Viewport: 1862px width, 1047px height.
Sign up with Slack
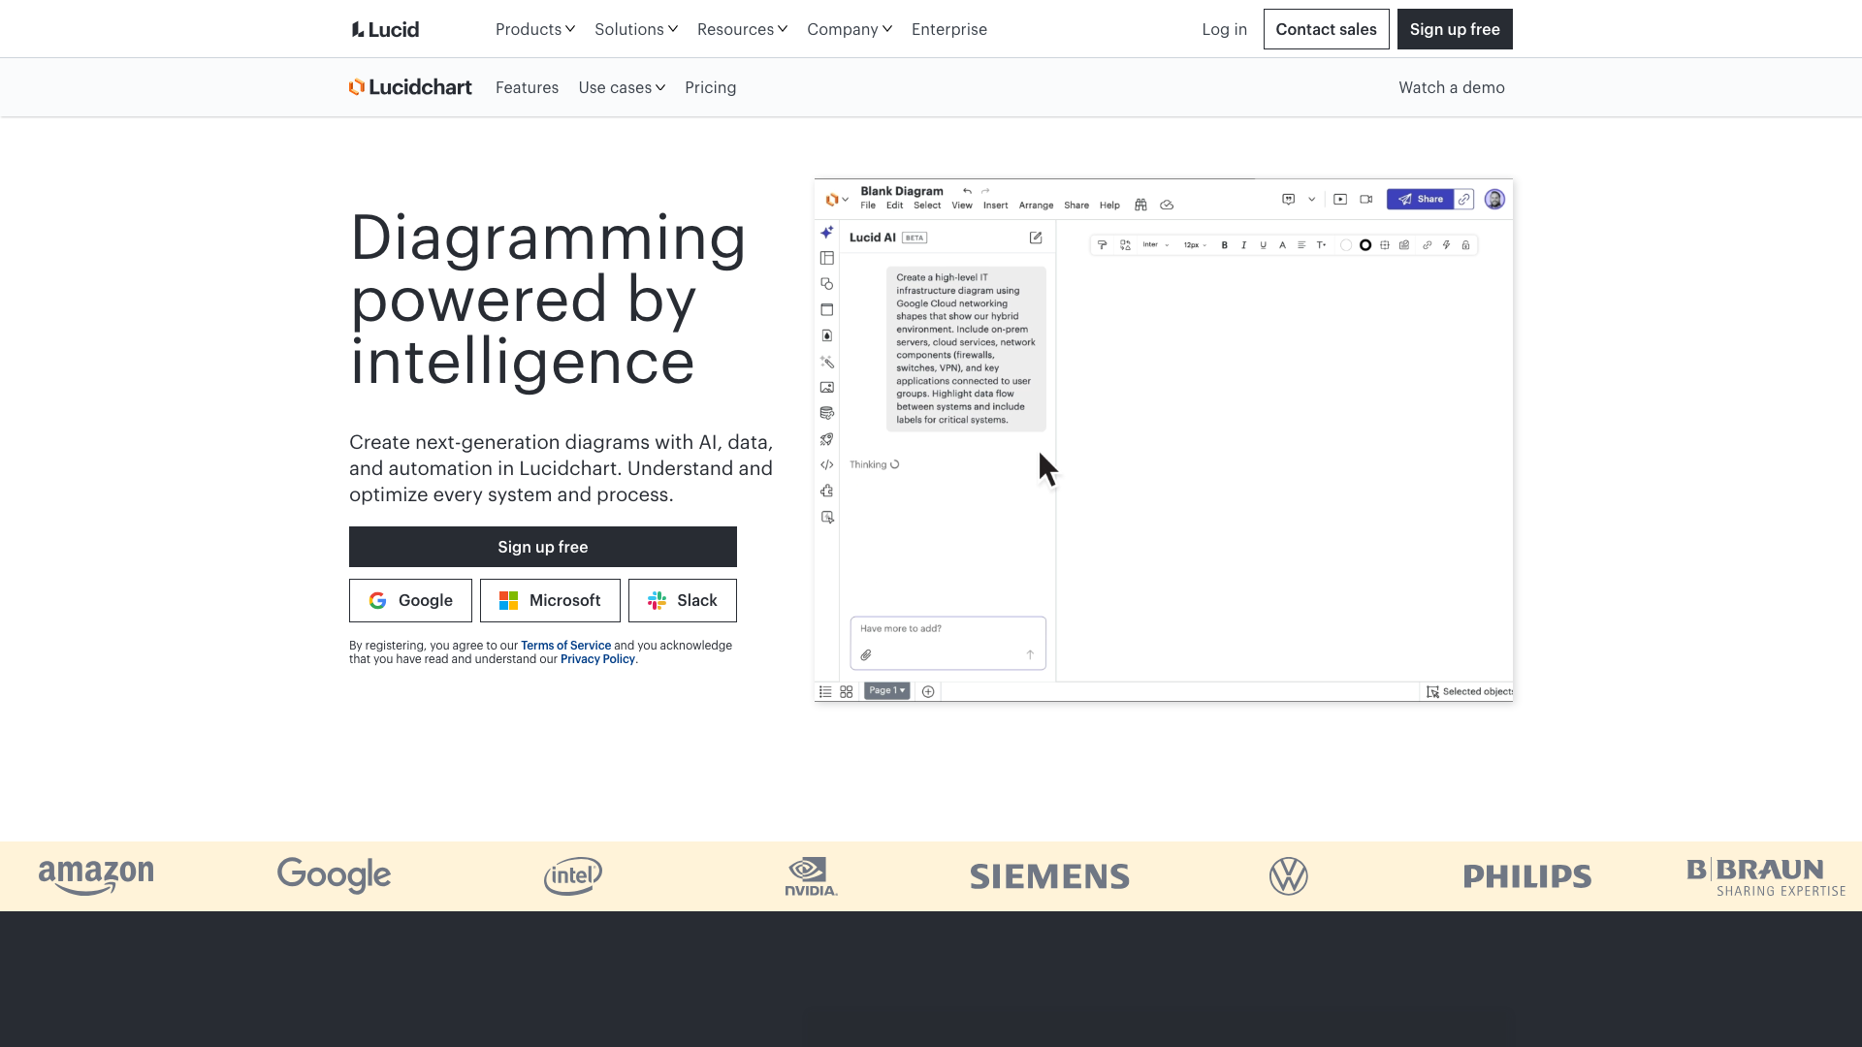(683, 601)
